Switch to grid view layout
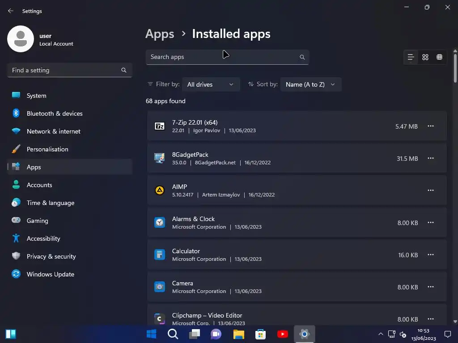 coord(425,57)
